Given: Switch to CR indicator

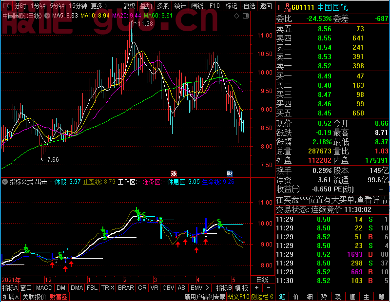Looking at the screenshot, I should [142, 288].
